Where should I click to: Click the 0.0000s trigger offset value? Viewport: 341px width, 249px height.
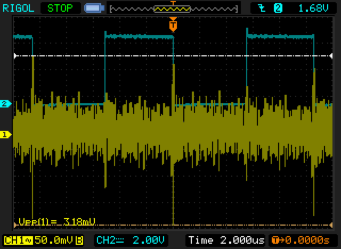(308, 240)
